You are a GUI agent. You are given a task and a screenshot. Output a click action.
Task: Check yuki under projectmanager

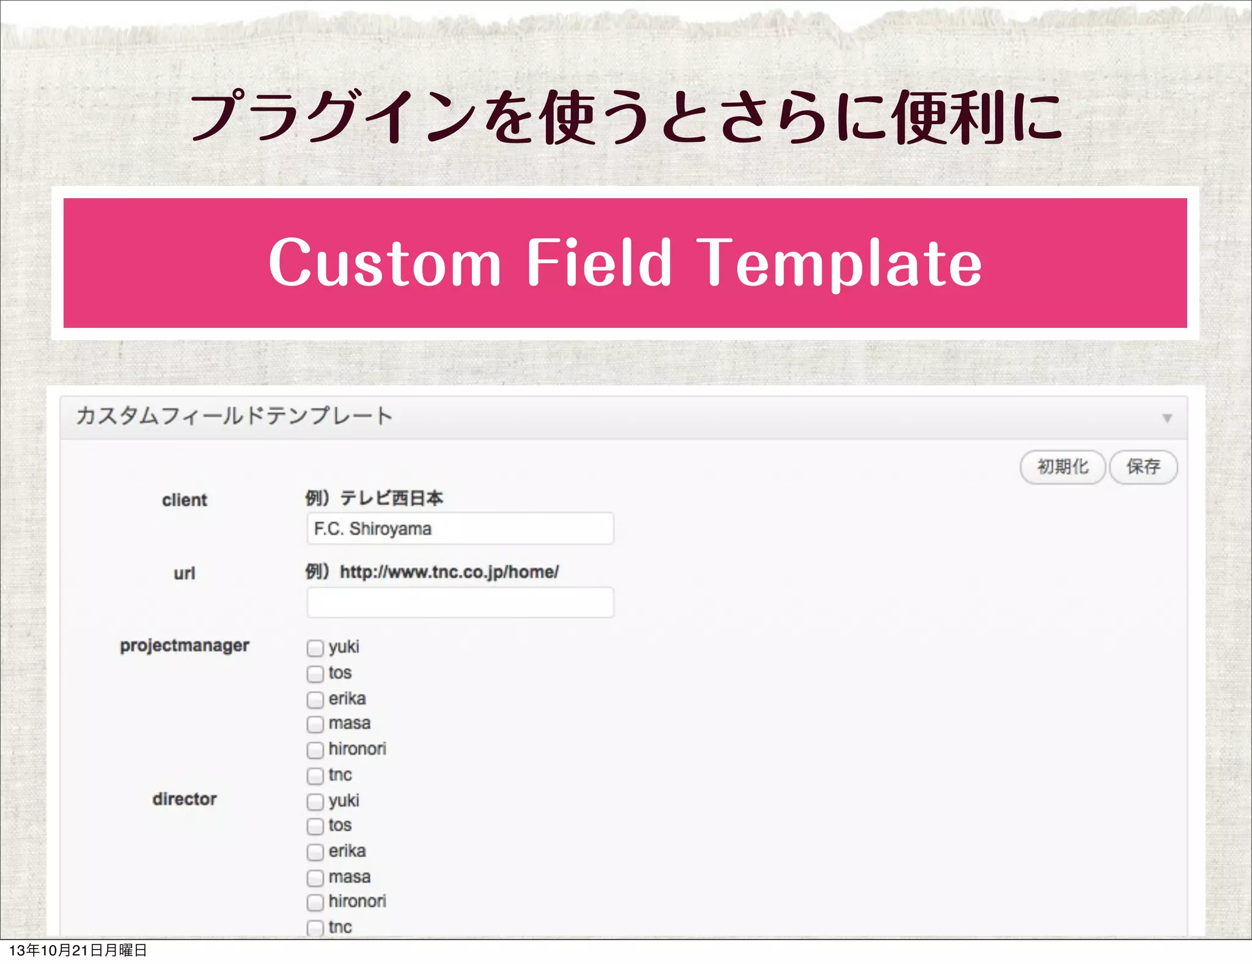pos(315,648)
